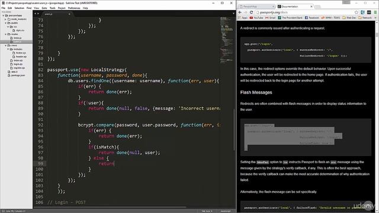Expand the node_modules folder
Viewport: 379px width, 213px height.
[6, 19]
